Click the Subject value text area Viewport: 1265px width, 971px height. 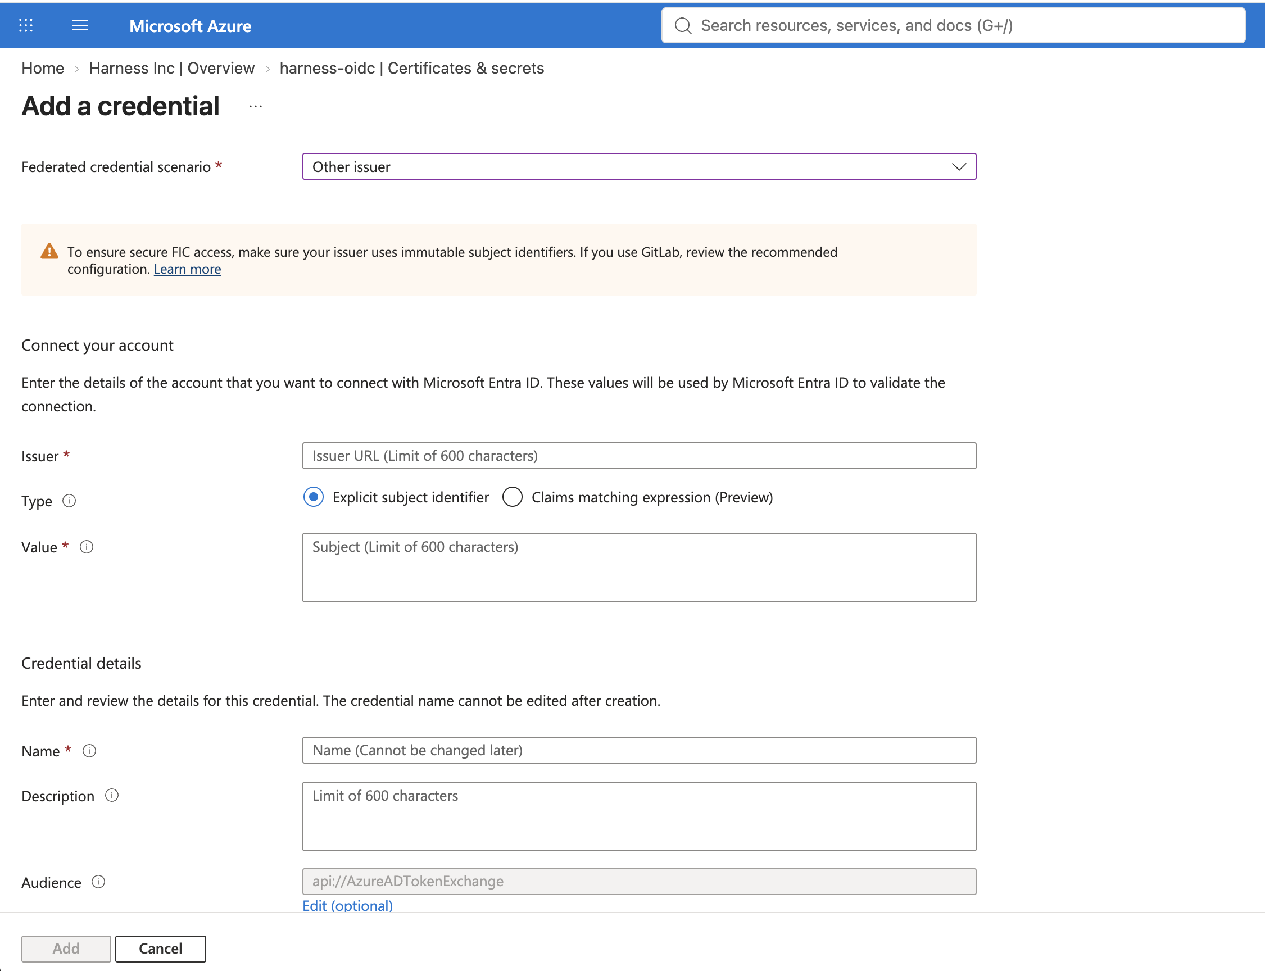[x=639, y=567]
